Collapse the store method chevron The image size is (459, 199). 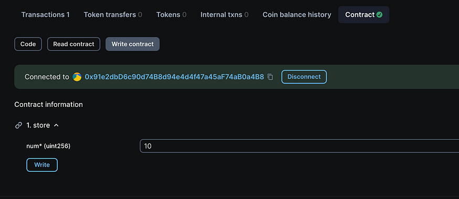point(57,125)
